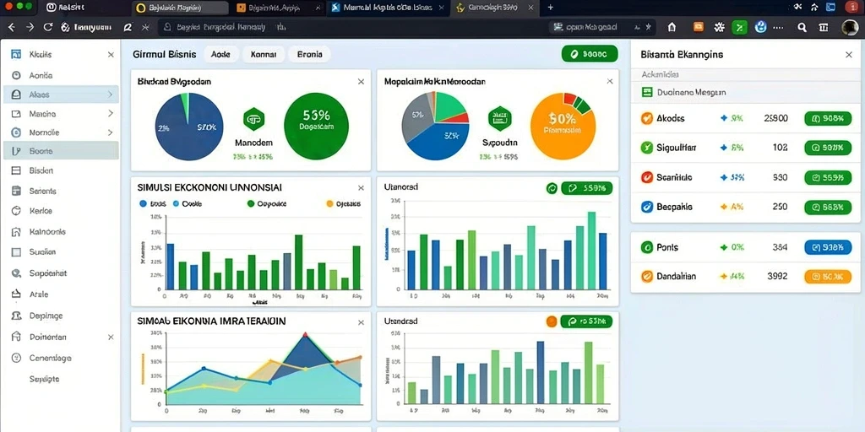Click the green hexagon Sxpoudin icon
Viewport: 865px width, 432px height.
(500, 119)
